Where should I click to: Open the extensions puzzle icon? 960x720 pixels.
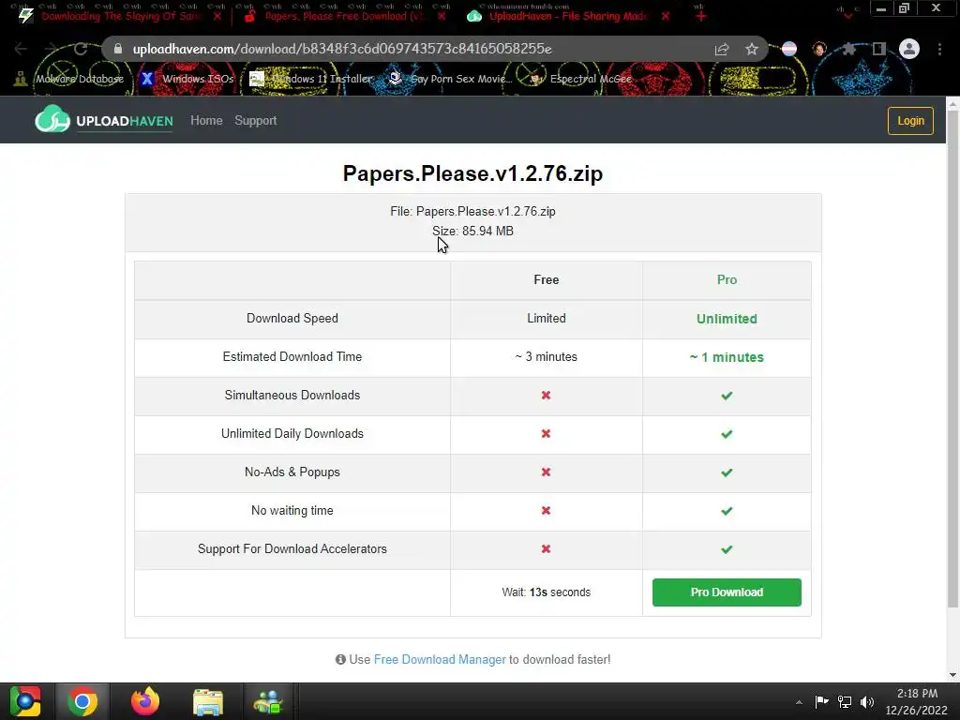[x=848, y=49]
